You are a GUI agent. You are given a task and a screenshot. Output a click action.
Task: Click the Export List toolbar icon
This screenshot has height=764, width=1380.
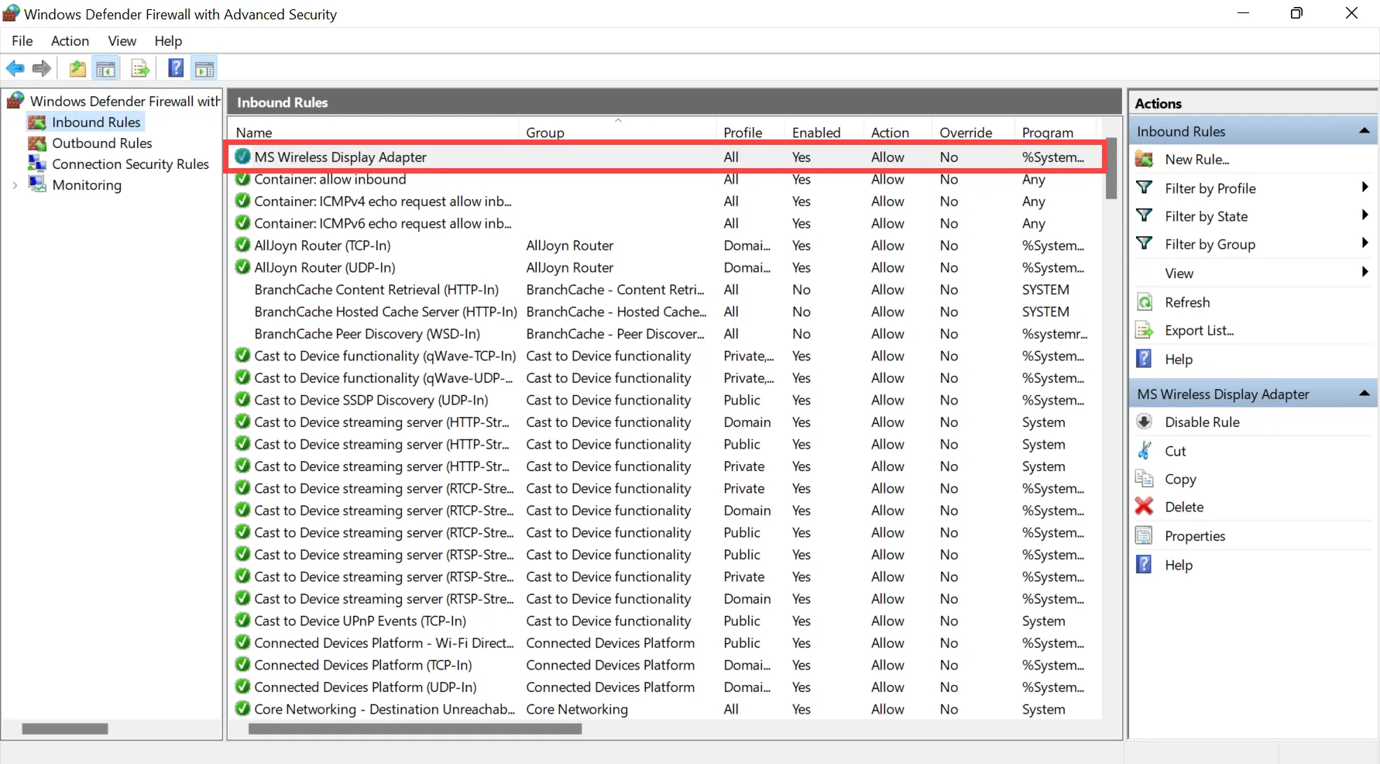(x=140, y=68)
